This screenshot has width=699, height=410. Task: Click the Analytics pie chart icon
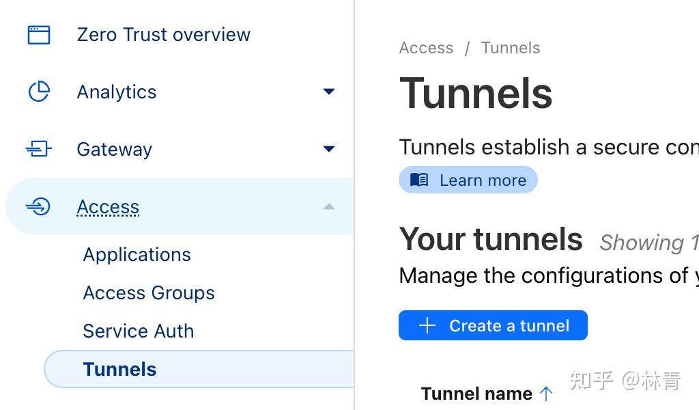[39, 92]
